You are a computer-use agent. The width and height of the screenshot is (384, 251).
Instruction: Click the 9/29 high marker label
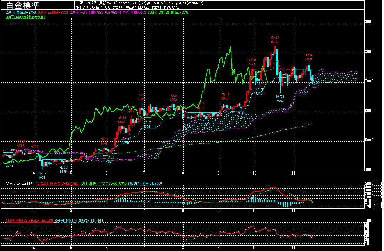(x=252, y=62)
